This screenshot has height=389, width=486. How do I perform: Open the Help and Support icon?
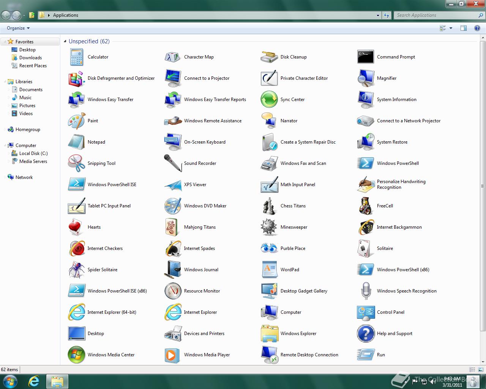366,334
